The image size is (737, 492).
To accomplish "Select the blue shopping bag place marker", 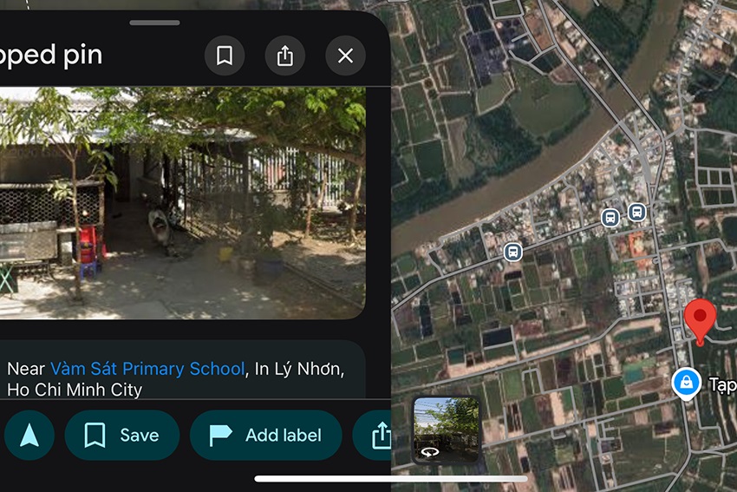I will (687, 383).
